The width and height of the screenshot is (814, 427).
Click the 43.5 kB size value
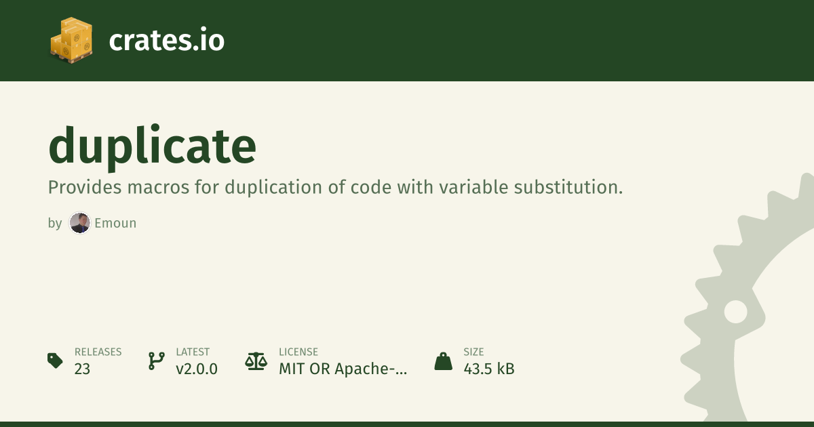click(x=489, y=369)
